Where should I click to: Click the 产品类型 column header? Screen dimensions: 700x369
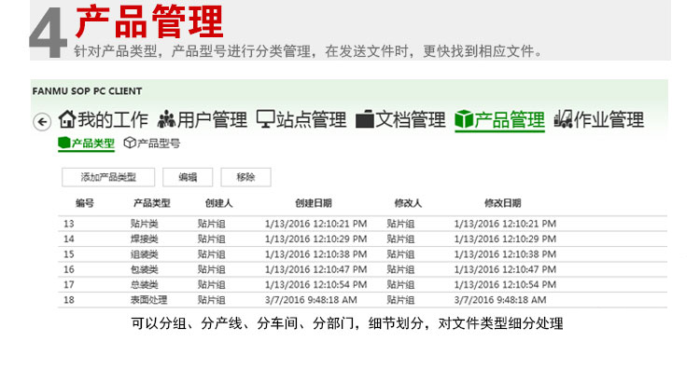tap(152, 203)
